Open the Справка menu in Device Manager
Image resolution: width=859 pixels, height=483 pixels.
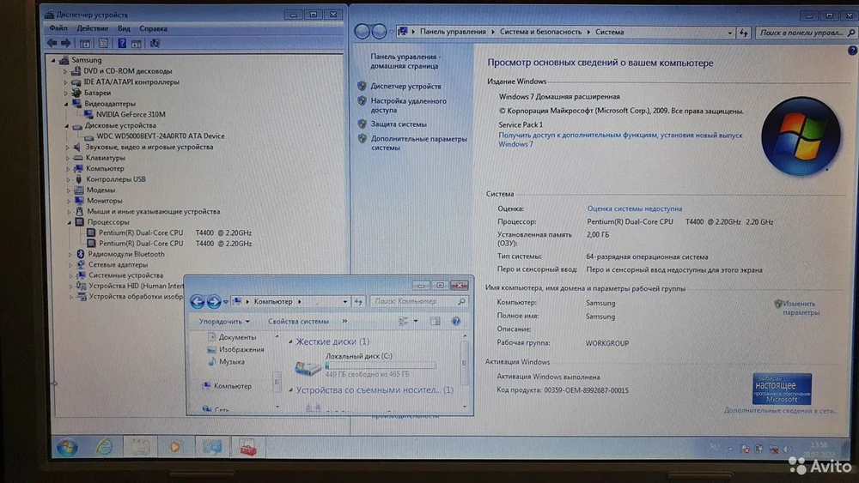click(154, 28)
